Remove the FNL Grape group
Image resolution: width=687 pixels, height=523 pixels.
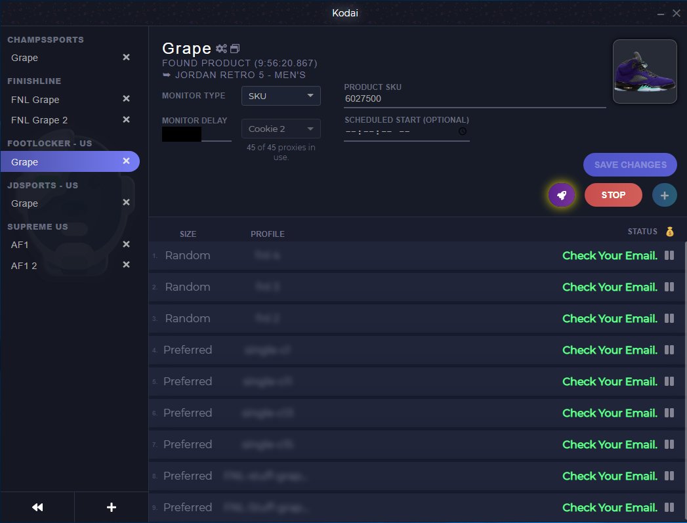[126, 98]
